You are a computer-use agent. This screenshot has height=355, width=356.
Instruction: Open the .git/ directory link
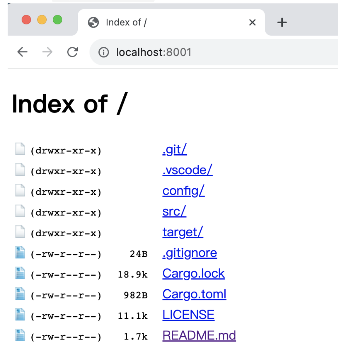pos(175,150)
